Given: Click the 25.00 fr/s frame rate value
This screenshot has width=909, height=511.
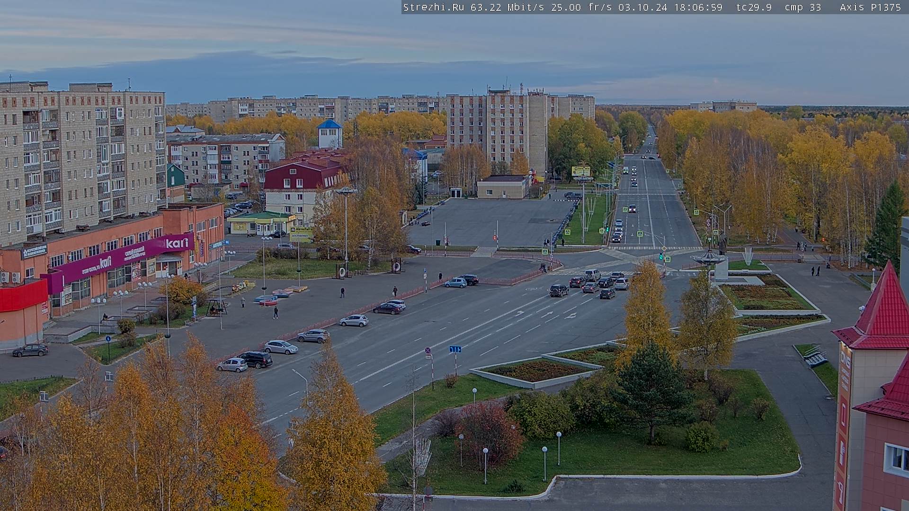Looking at the screenshot, I should 581,7.
